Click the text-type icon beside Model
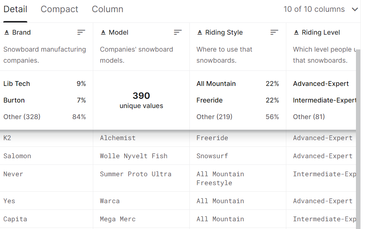Screen dimensions: 367x229 (x=103, y=32)
